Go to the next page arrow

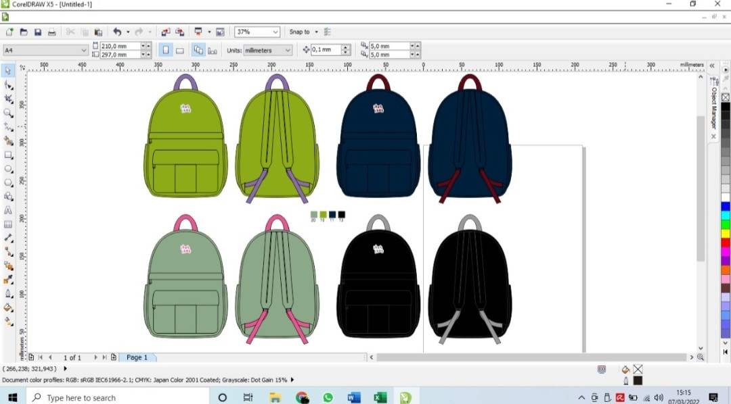coord(95,357)
